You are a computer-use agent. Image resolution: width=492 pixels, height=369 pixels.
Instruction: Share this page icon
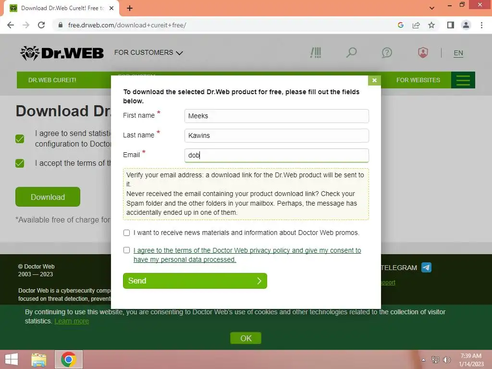416,25
